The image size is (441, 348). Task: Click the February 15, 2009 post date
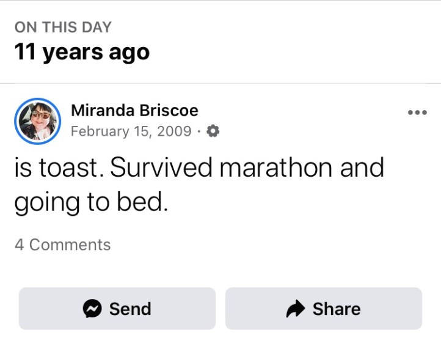click(x=131, y=131)
